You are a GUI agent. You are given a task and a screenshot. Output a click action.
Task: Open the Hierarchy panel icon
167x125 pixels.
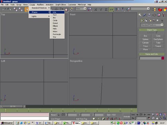149,15
